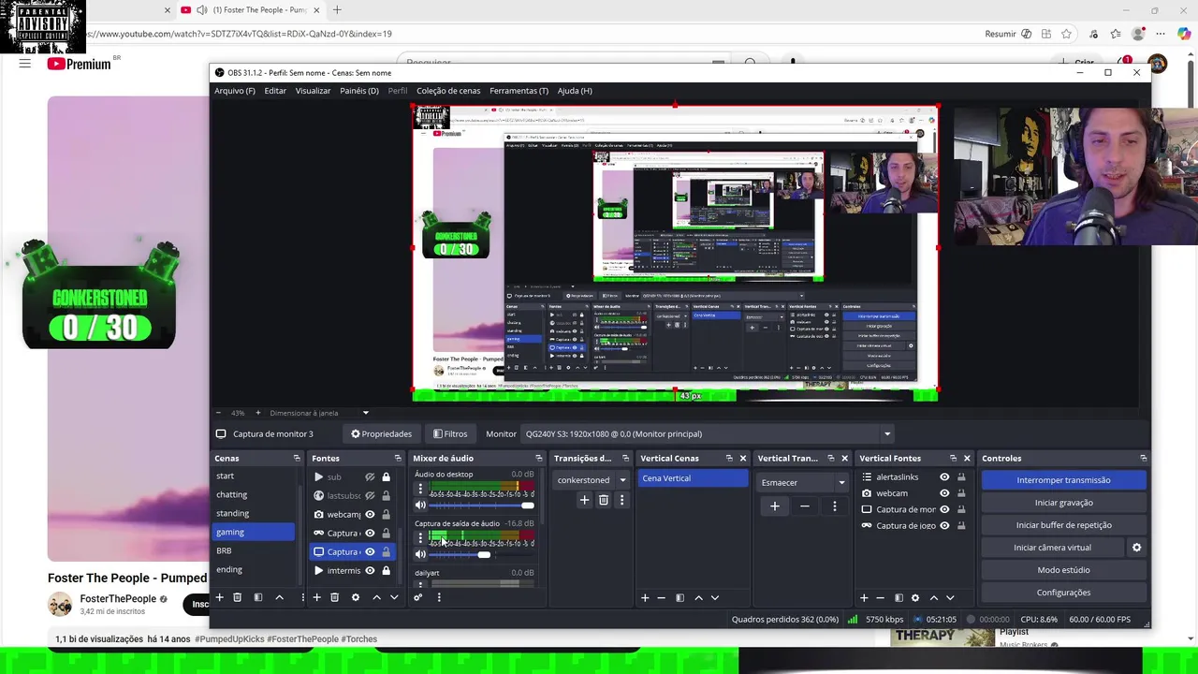The height and width of the screenshot is (674, 1198).
Task: Add a new scene in Cenas panel
Action: [x=220, y=597]
